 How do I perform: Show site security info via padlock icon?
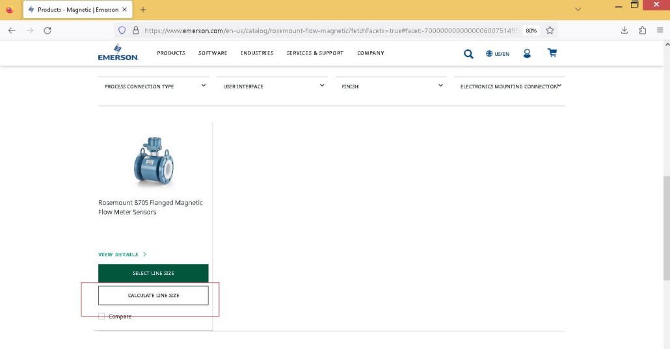click(x=136, y=31)
